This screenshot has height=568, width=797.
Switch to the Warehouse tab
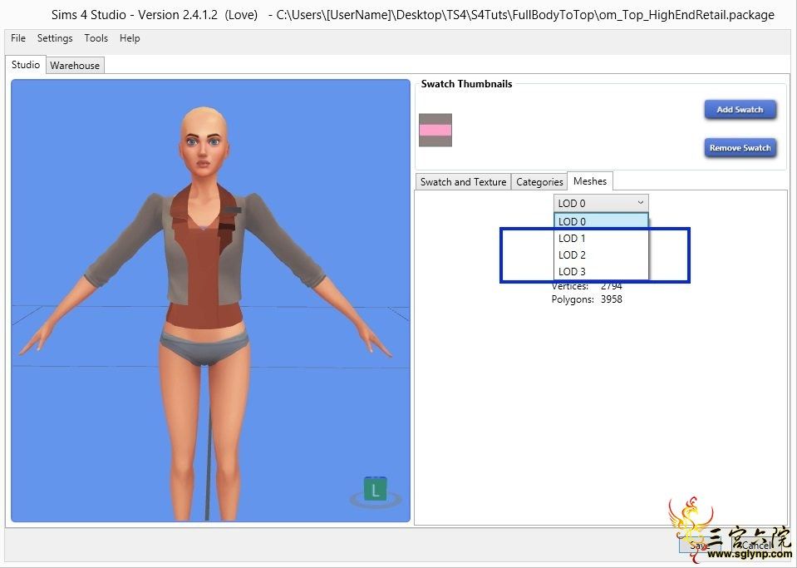coord(75,65)
